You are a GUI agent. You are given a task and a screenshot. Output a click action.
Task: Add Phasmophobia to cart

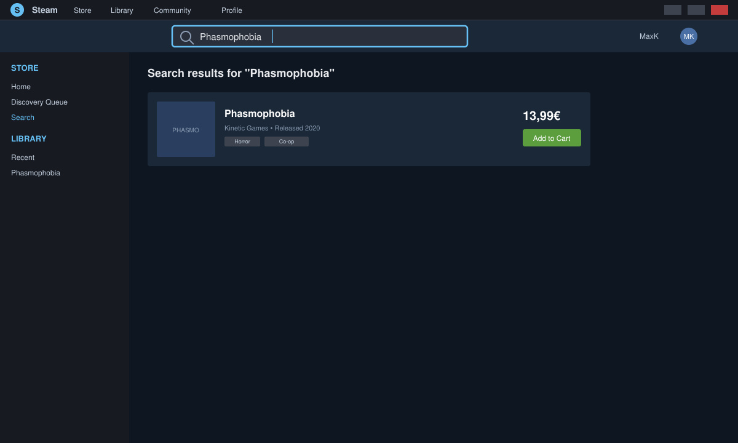[x=552, y=138]
